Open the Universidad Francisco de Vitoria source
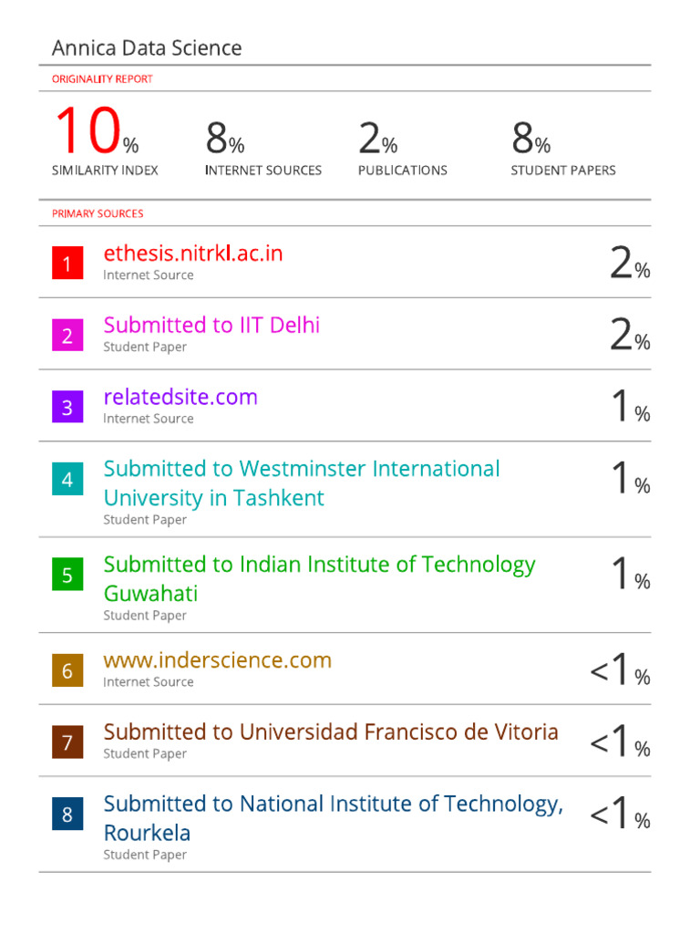700x934 pixels. (x=331, y=732)
